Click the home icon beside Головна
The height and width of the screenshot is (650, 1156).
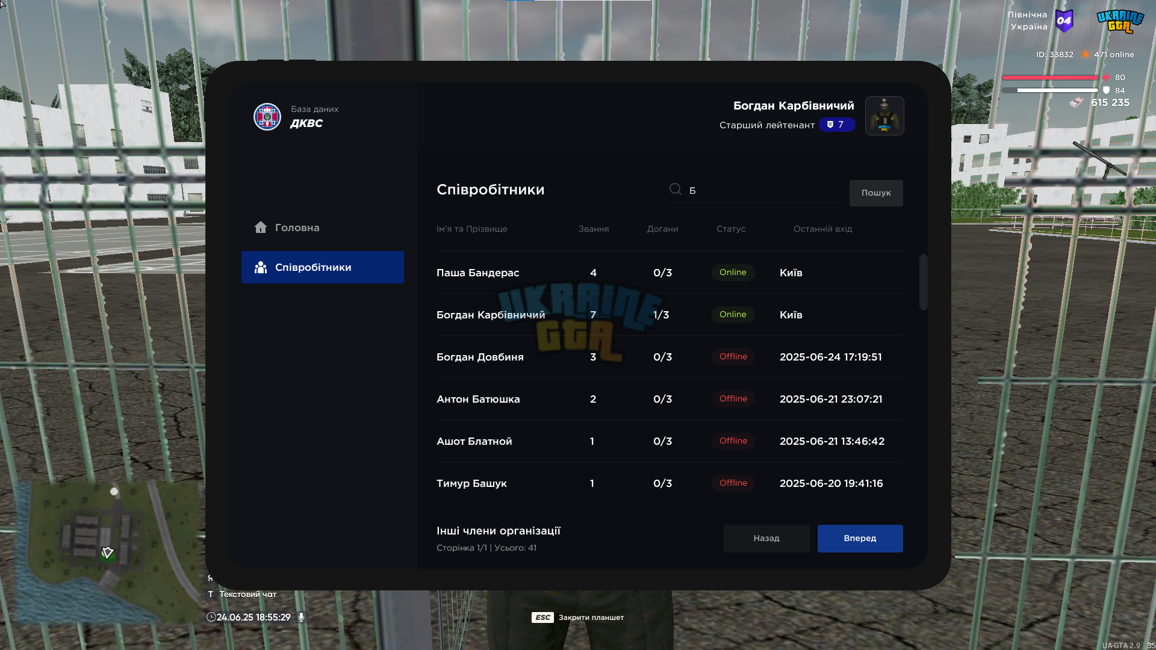tap(260, 227)
